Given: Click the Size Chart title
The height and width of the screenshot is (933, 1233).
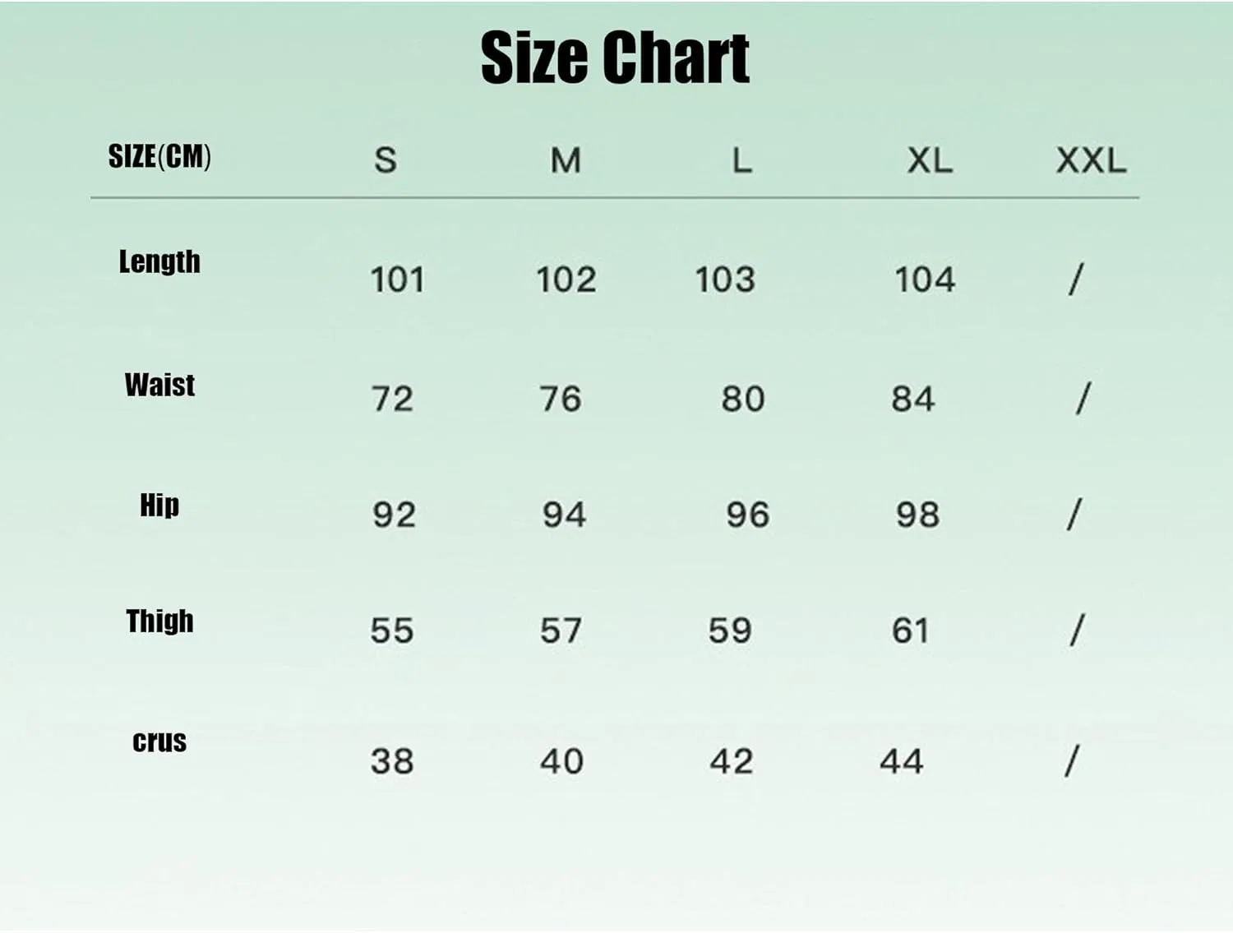Looking at the screenshot, I should coord(615,58).
